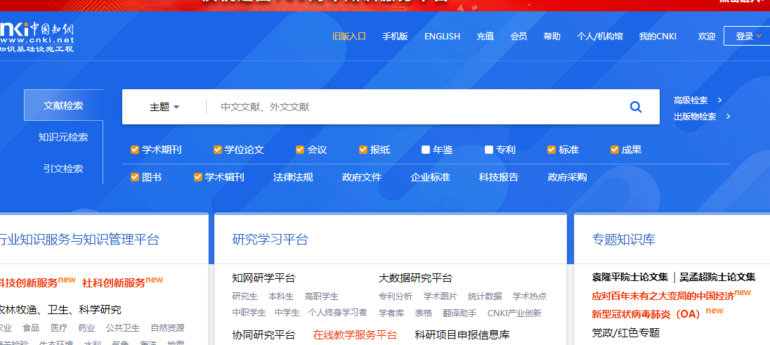The height and width of the screenshot is (345, 770).
Task: Switch to ENGLISH version
Action: [442, 37]
